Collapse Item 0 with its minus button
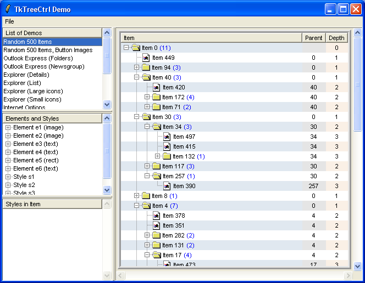 pyautogui.click(x=126, y=48)
